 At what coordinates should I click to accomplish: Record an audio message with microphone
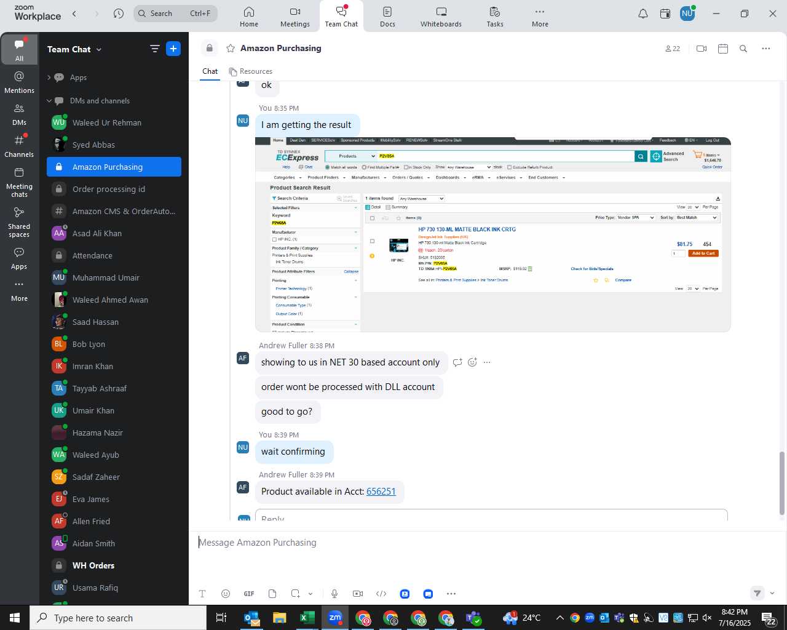tap(334, 594)
